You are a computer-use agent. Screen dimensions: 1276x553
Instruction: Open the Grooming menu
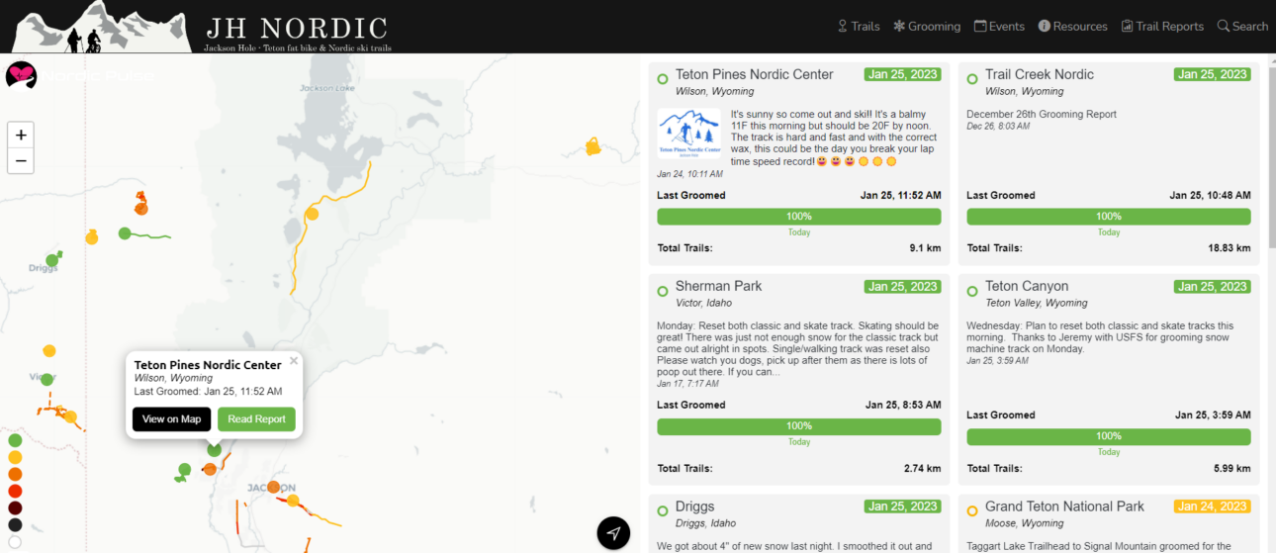[x=927, y=26]
